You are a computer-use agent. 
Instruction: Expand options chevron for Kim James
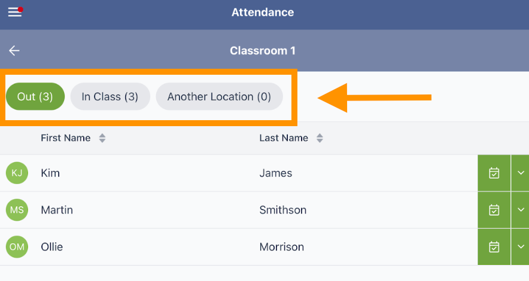(x=521, y=173)
